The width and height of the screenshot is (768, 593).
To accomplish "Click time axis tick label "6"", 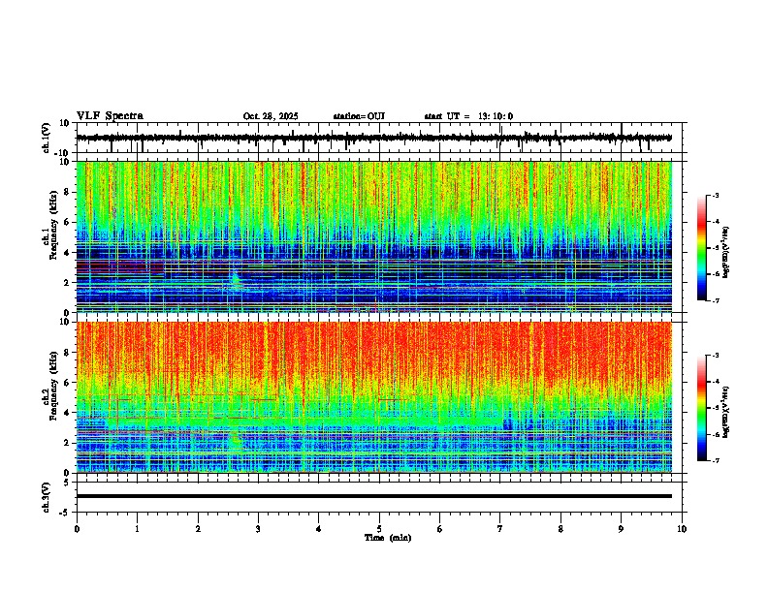I will (x=439, y=529).
